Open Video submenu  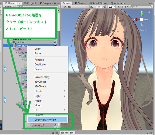coord(47,105)
